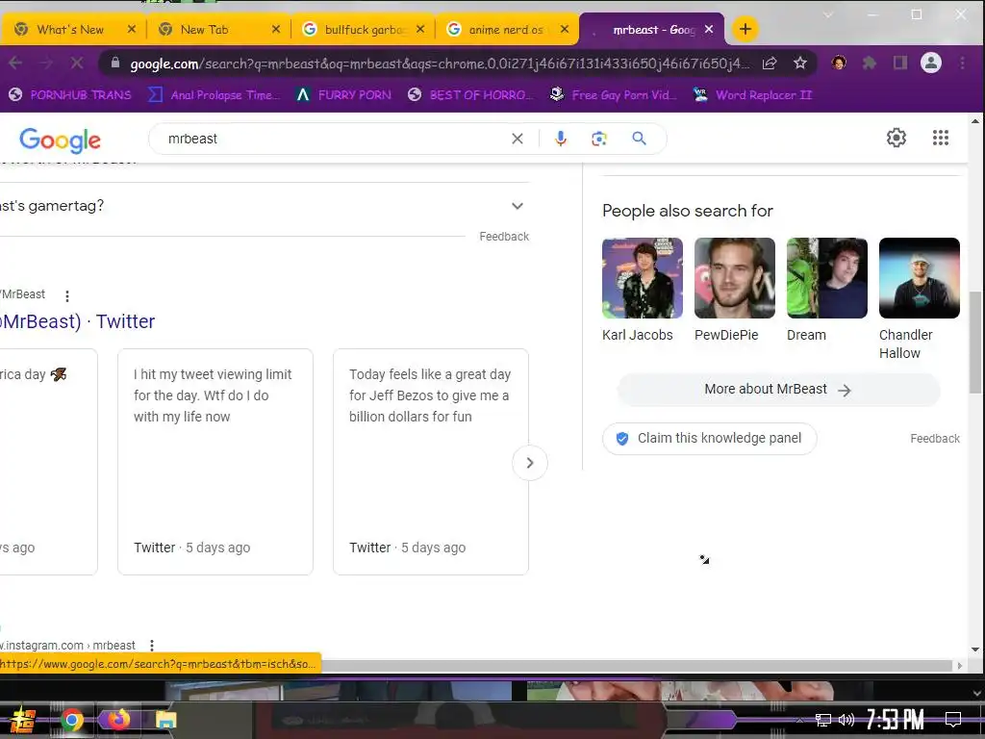
Task: Show next tweets with the arrow button
Action: (x=530, y=463)
